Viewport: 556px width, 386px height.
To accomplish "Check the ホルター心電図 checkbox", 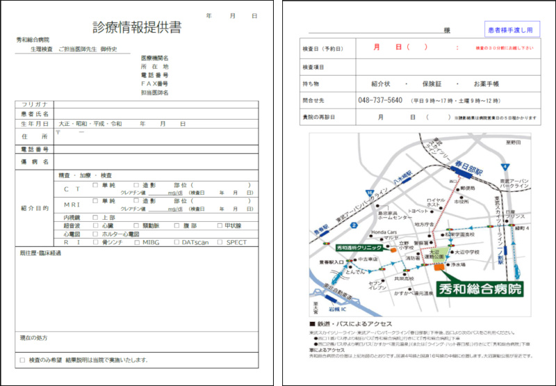I will (95, 234).
